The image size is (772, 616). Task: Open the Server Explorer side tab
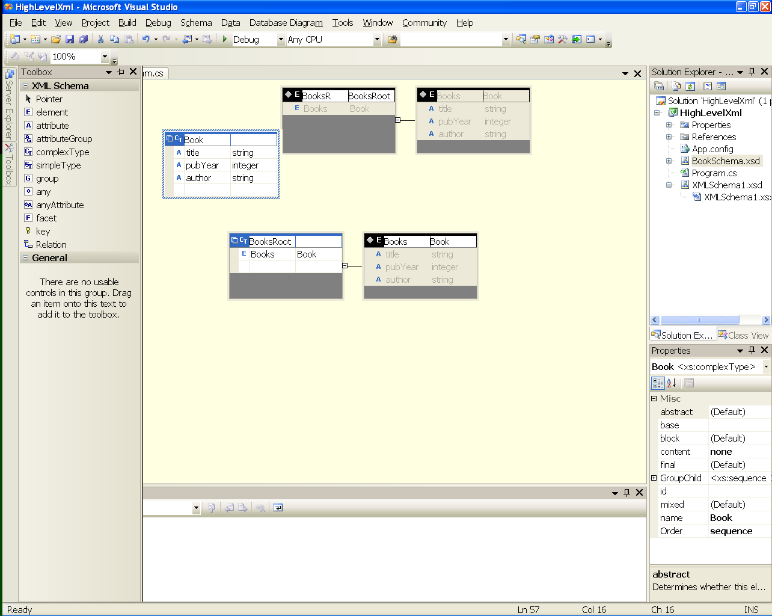pyautogui.click(x=9, y=105)
